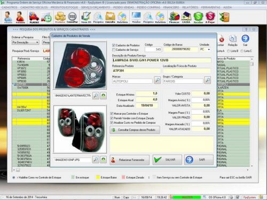Toggle Cadastro de Serviço checkbox
Screen dimensions: 267x200
point(114,50)
